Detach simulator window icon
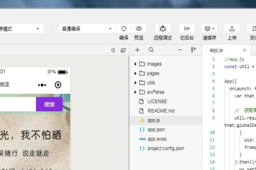Screen dimensions: 256x170 point(123,50)
